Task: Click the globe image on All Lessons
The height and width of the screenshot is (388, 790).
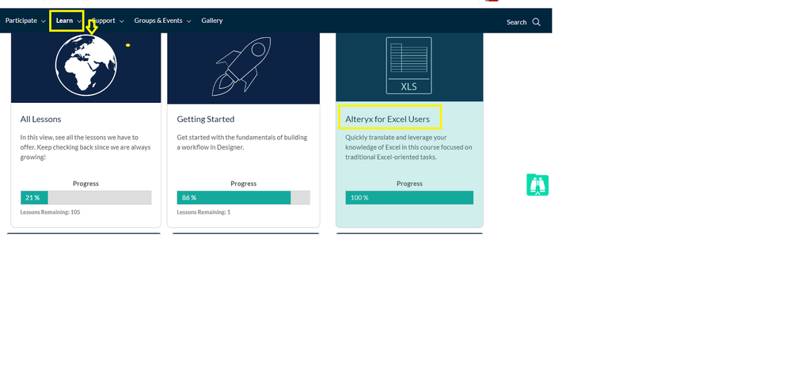Action: point(86,65)
